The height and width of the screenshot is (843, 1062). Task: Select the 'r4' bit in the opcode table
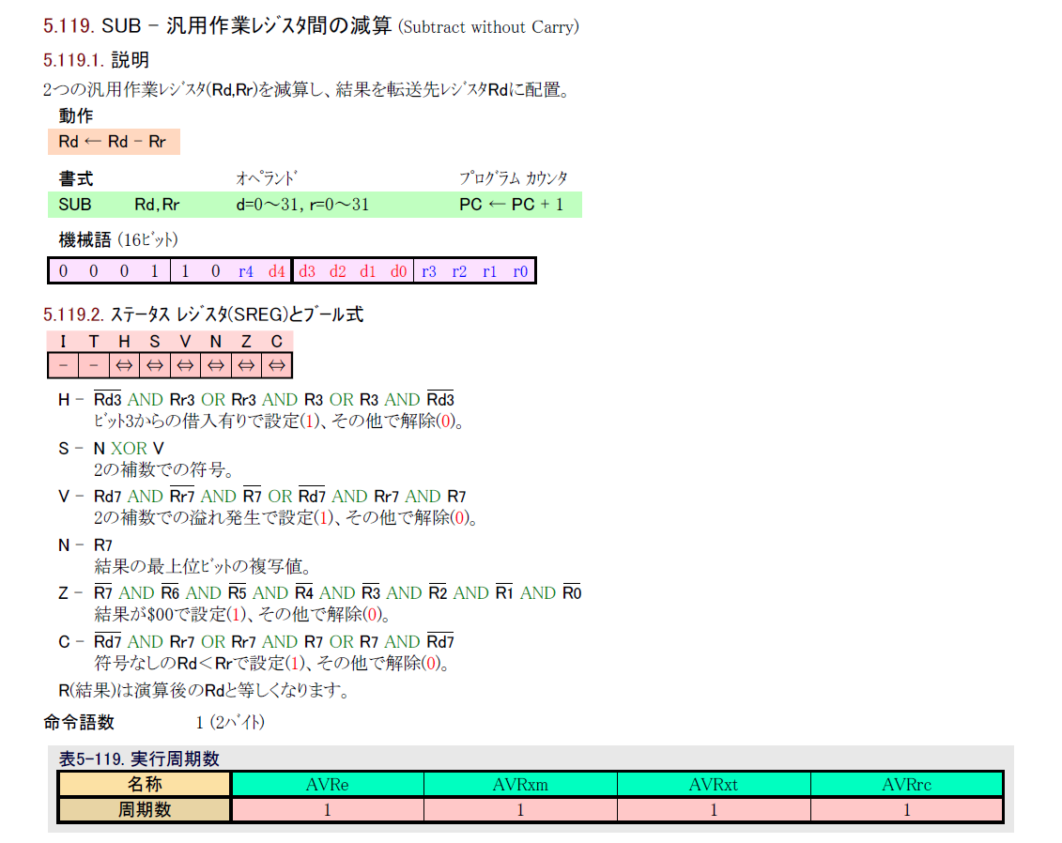point(246,271)
